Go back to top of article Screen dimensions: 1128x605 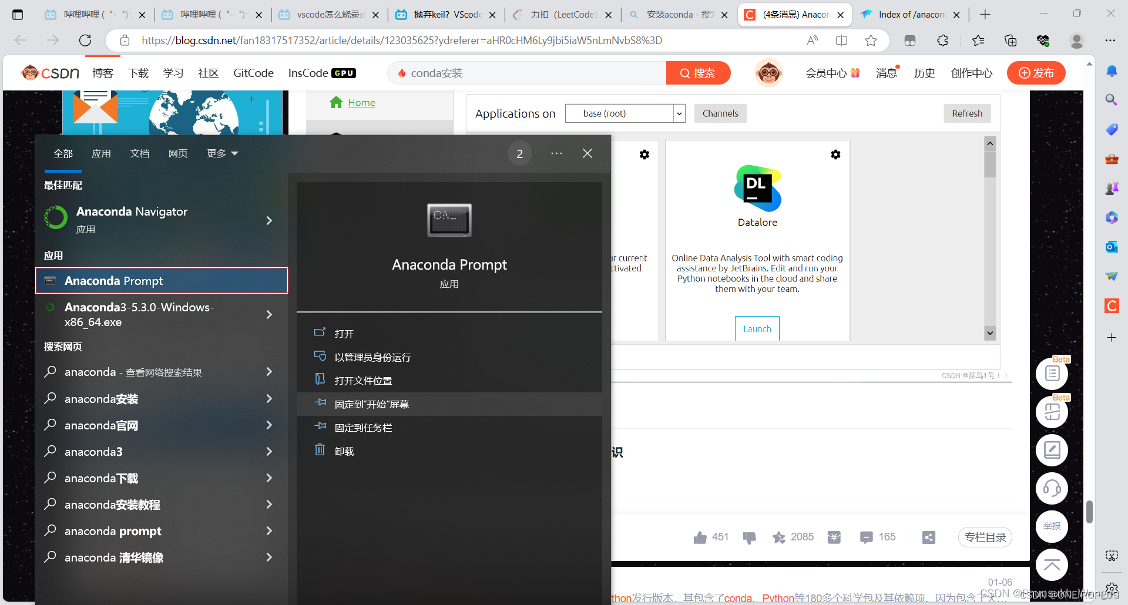[x=1052, y=565]
